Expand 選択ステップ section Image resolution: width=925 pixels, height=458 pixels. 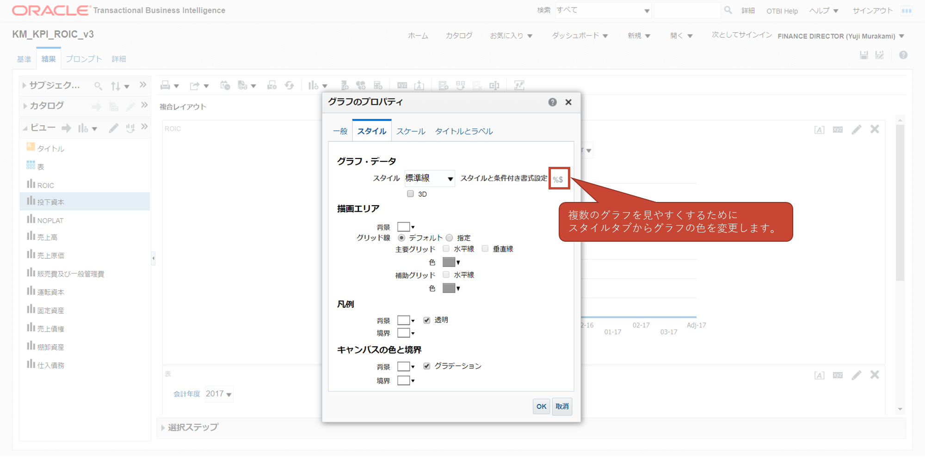pyautogui.click(x=163, y=428)
